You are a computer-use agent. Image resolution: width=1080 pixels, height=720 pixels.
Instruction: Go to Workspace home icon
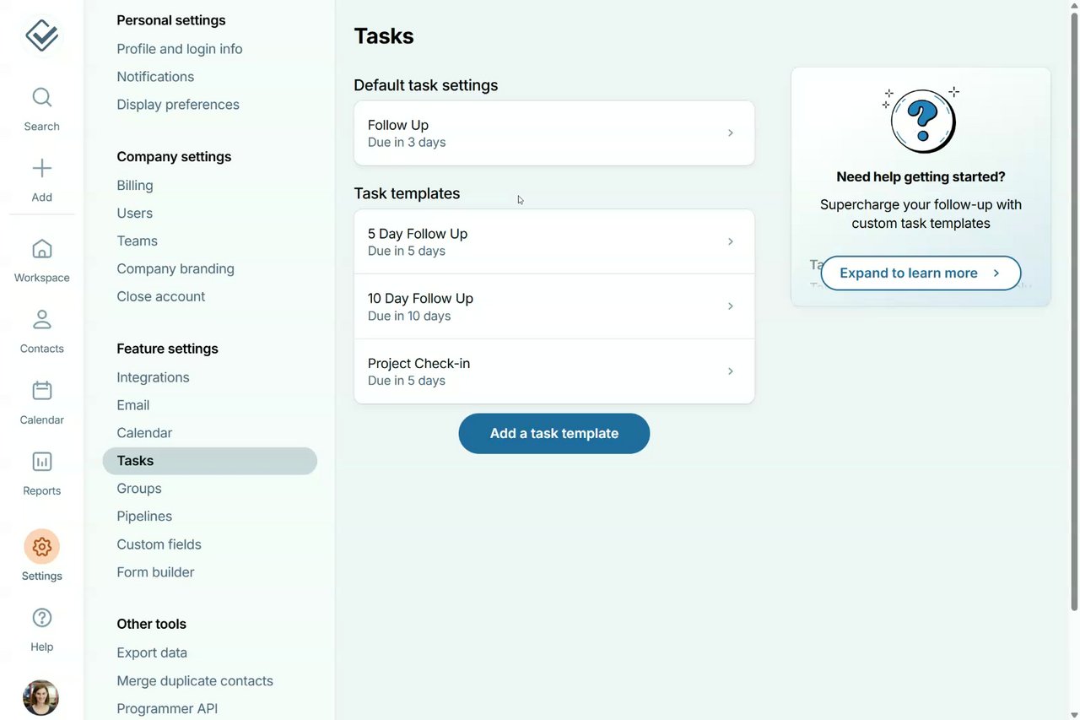pyautogui.click(x=41, y=250)
